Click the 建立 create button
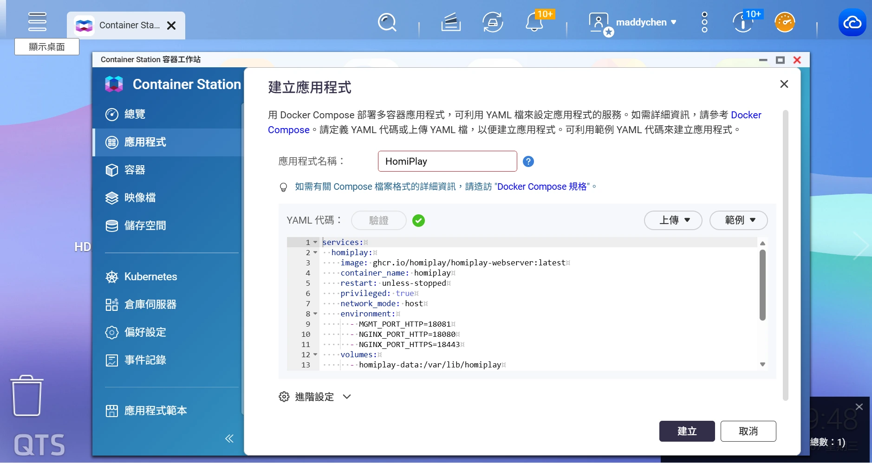The image size is (872, 463). pyautogui.click(x=687, y=431)
